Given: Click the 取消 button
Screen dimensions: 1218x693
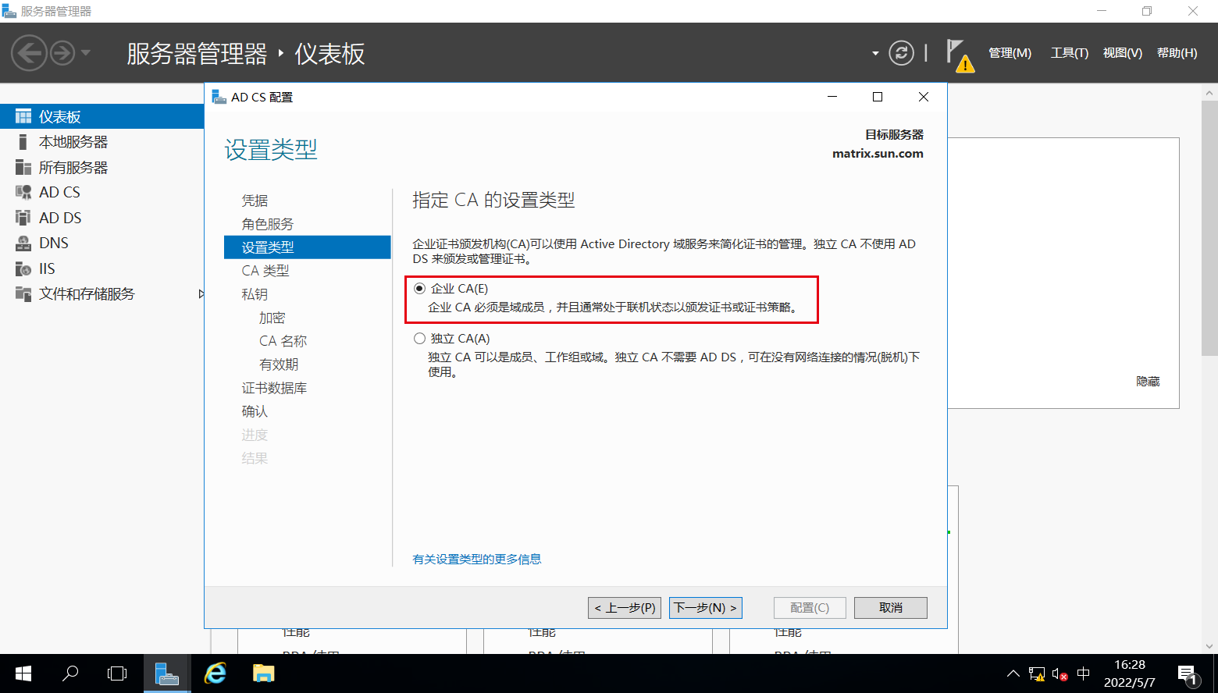Looking at the screenshot, I should tap(891, 608).
